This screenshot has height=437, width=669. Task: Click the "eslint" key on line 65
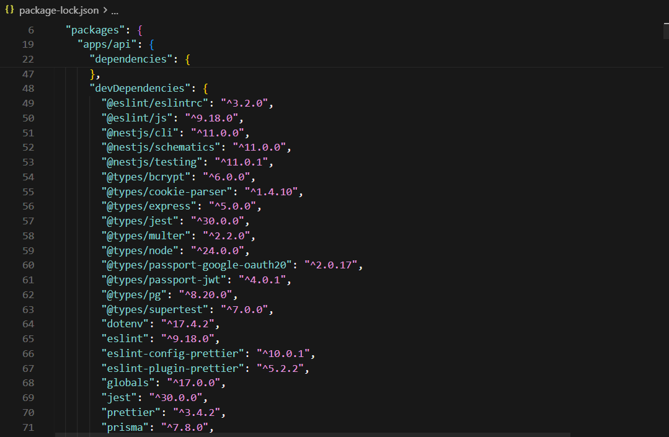coord(125,338)
